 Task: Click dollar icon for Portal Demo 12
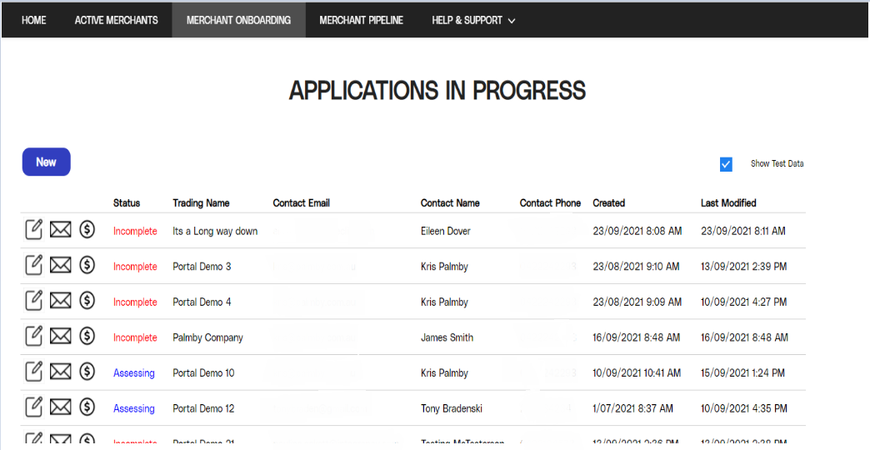pos(87,407)
